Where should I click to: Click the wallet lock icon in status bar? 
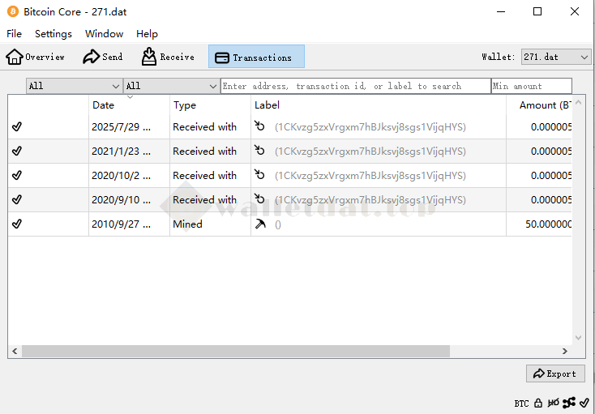(x=538, y=403)
